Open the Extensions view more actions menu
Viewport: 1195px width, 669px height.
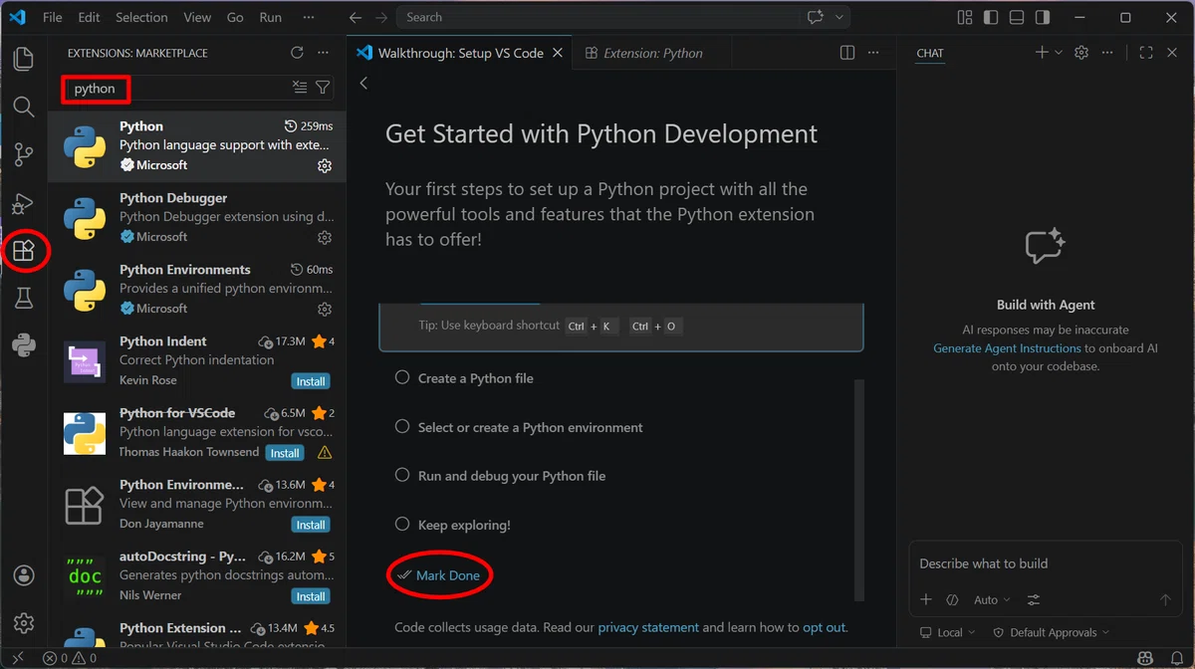tap(323, 53)
